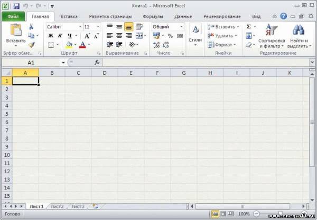Decrease font size with small A icon
Screen dimensions: 317x220
pyautogui.click(x=96, y=36)
